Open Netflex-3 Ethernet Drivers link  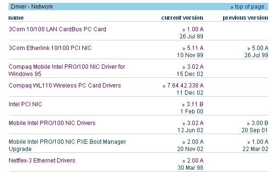click(42, 161)
